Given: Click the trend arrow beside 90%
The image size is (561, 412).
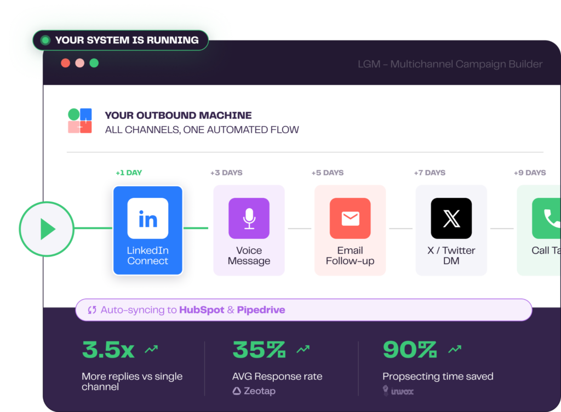Looking at the screenshot, I should (454, 350).
